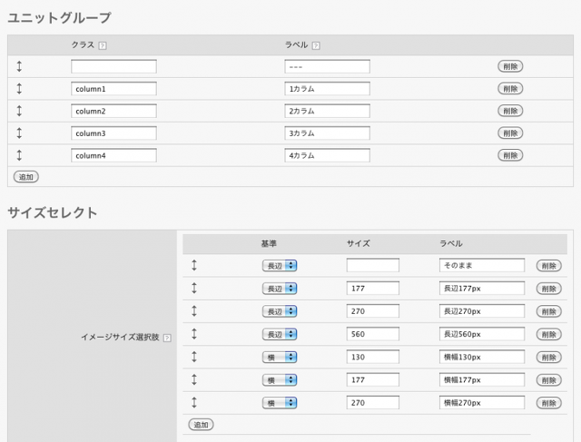Click the help icon beside イメージサイズ選択肢

click(167, 337)
